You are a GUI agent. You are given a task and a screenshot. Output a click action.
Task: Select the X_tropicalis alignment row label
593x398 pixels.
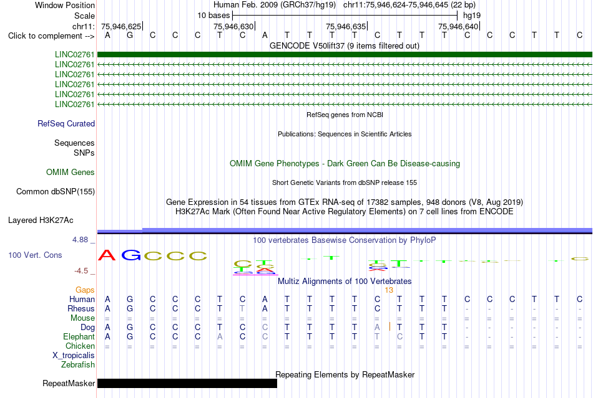[x=74, y=356]
